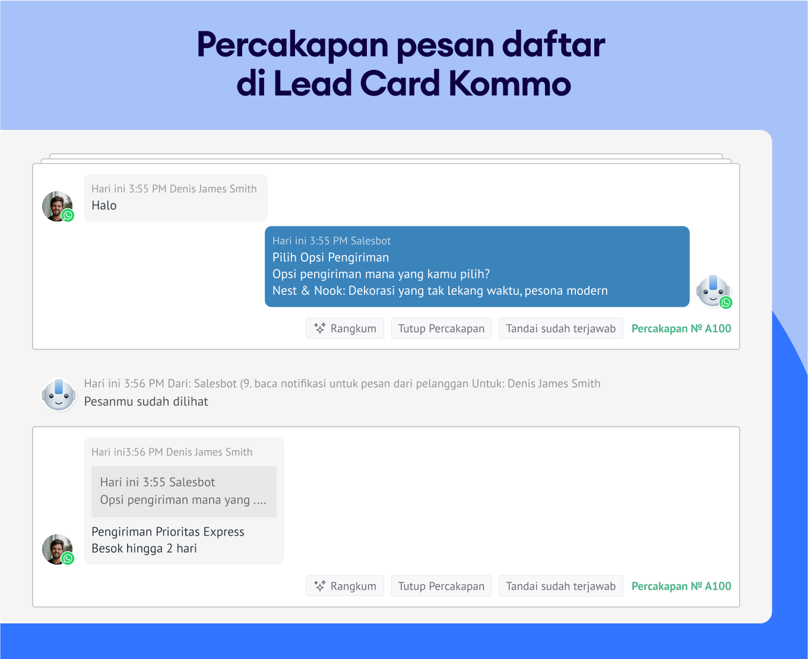Click the "Nest & Nook: Dekorasi yang tak lekang waktu" line
The image size is (808, 659).
[440, 291]
